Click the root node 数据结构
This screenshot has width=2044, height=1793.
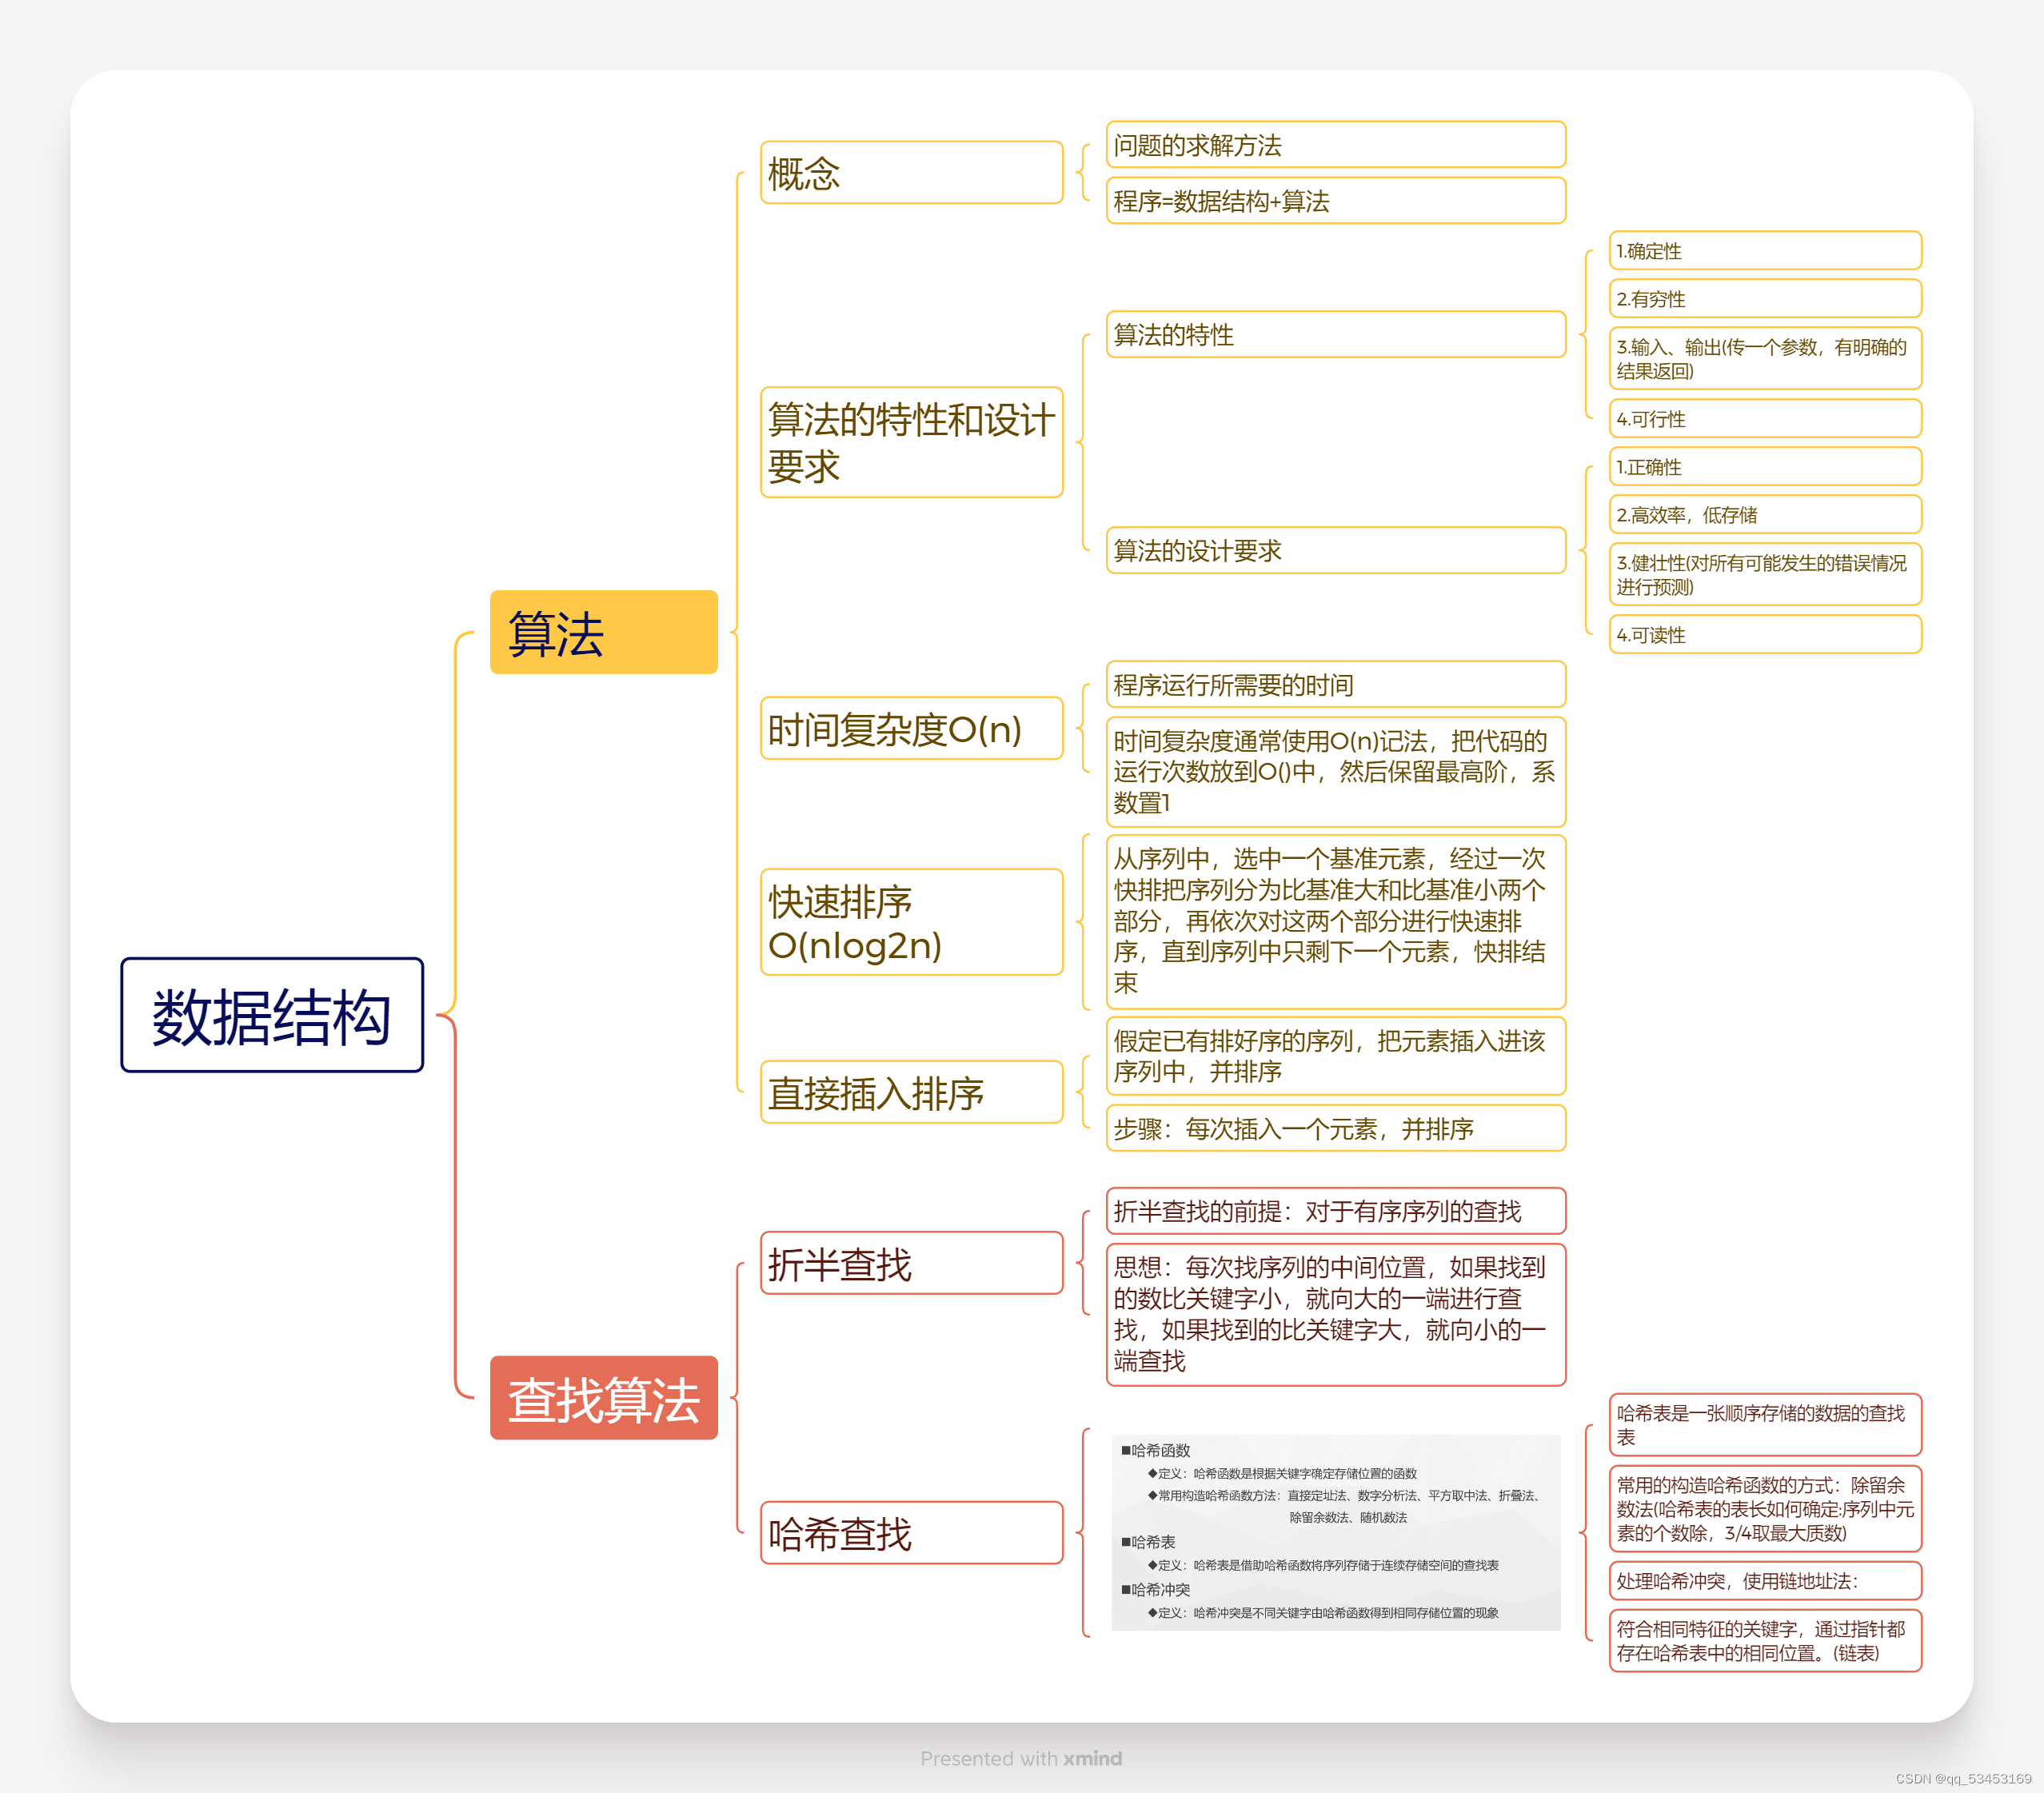click(x=271, y=1015)
